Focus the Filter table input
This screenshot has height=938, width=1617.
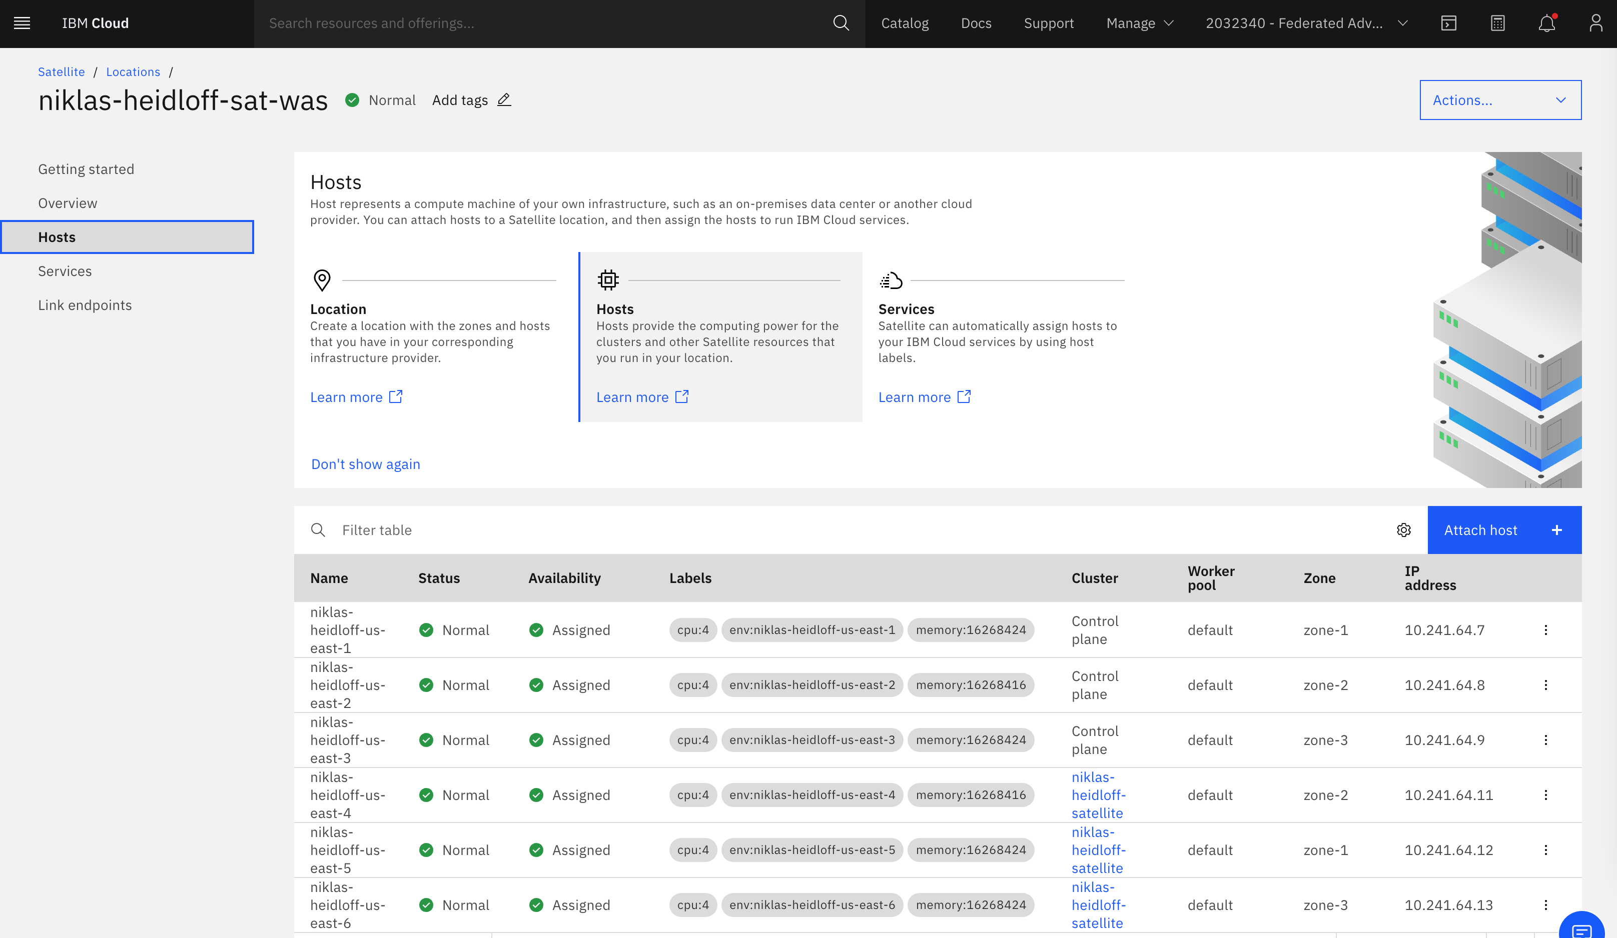click(860, 530)
